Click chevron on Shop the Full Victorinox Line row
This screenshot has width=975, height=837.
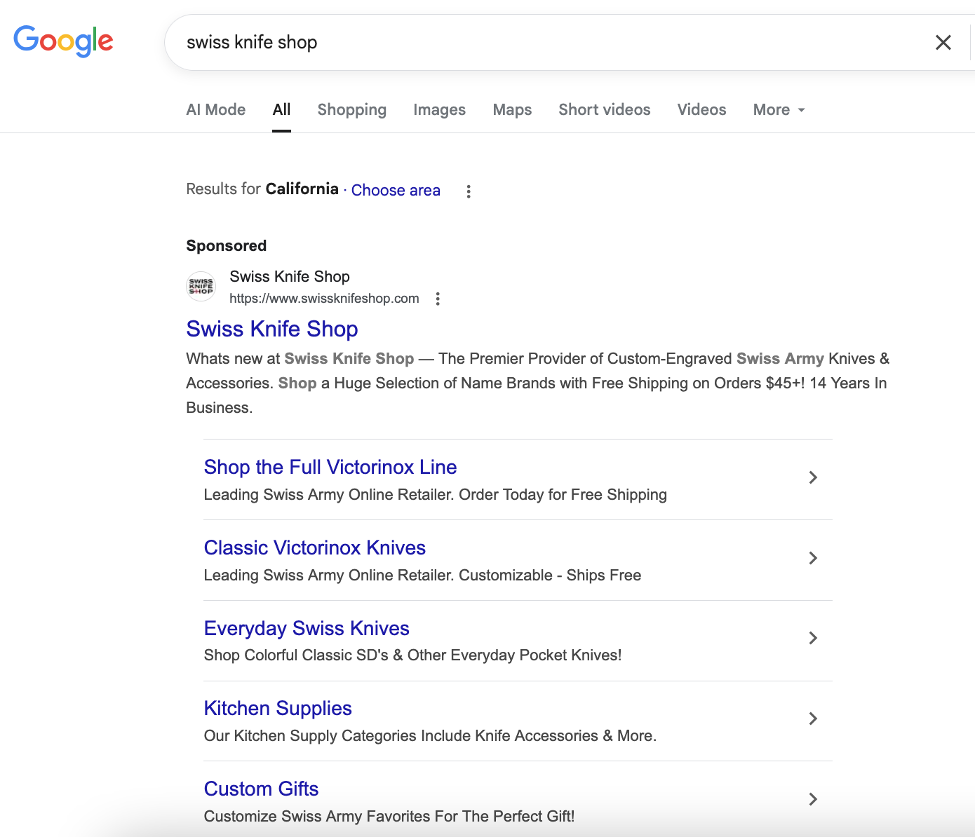(813, 477)
